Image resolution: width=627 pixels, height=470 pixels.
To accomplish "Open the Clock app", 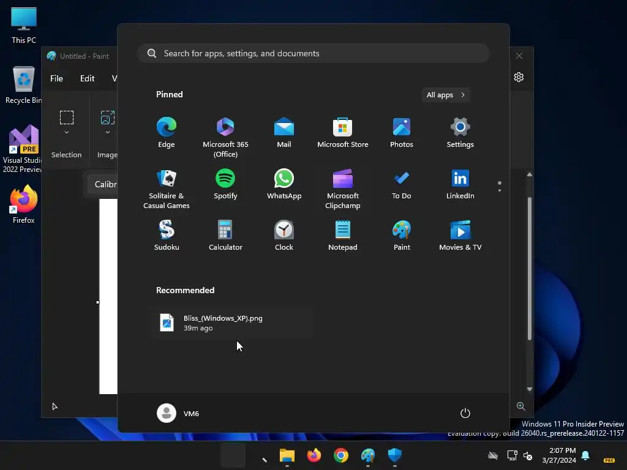I will pos(284,236).
